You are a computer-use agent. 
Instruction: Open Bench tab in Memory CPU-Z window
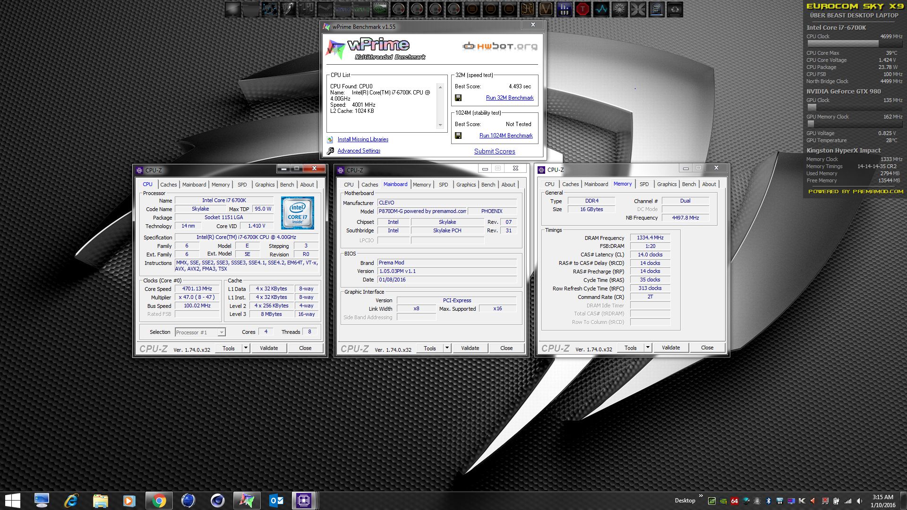[x=689, y=184]
